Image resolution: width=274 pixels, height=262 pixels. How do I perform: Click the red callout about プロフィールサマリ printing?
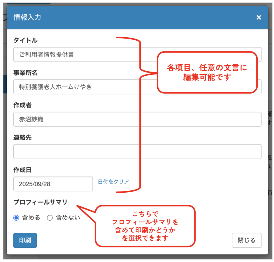pos(145,226)
